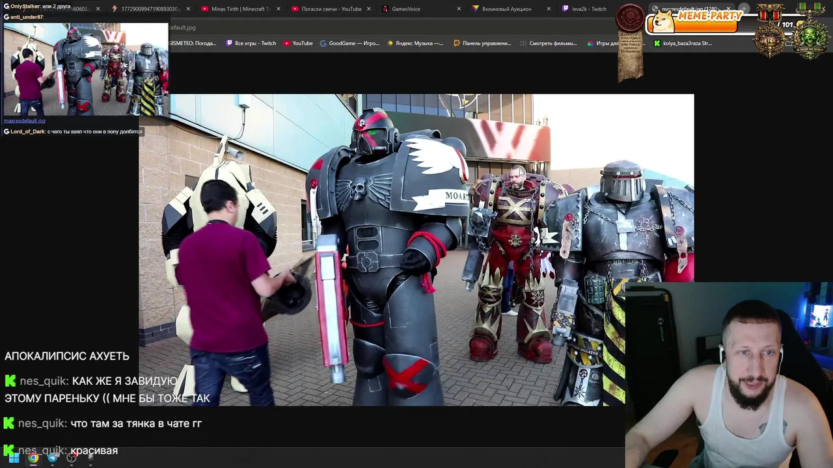Open Google Chrome from the taskbar
833x468 pixels.
pyautogui.click(x=33, y=458)
